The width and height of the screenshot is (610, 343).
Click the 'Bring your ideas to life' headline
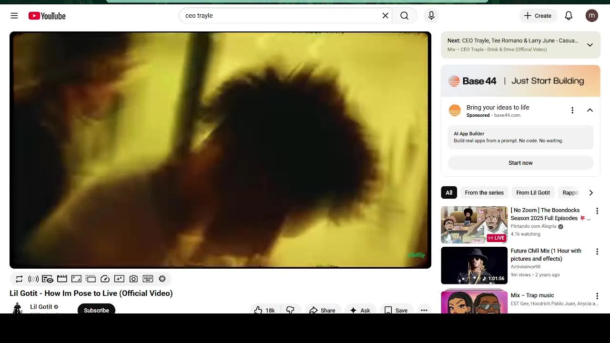tap(498, 107)
